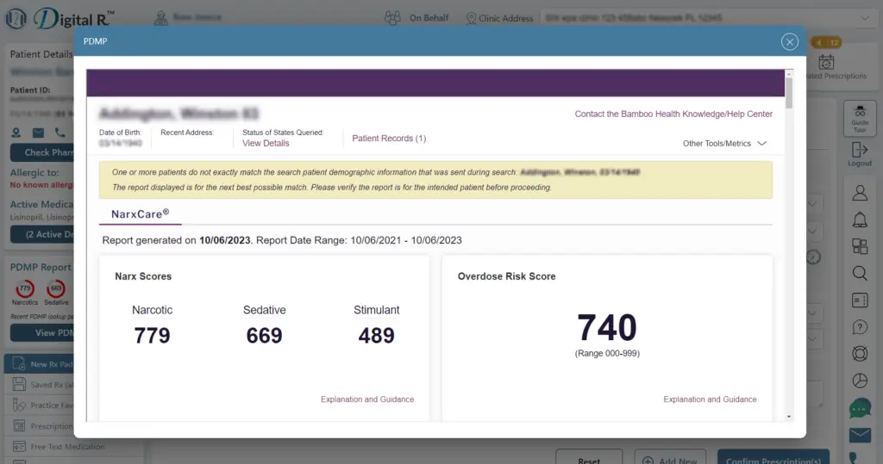The width and height of the screenshot is (883, 464).
Task: Open the form list icon in sidebar
Action: (x=860, y=300)
